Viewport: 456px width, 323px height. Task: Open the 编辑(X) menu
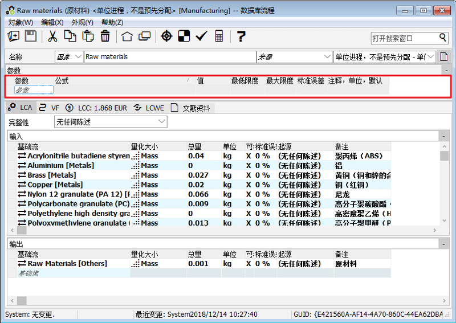[52, 22]
